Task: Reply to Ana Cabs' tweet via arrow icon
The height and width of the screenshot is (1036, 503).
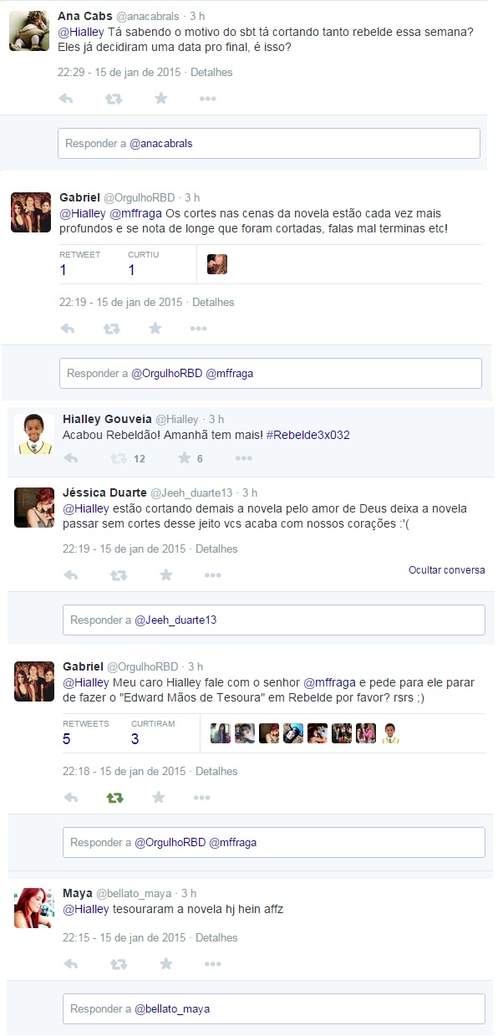Action: pyautogui.click(x=67, y=99)
